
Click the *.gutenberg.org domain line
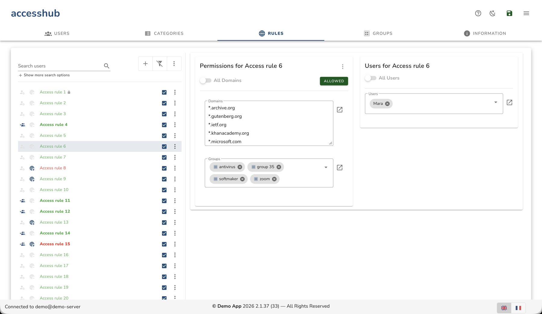click(x=225, y=116)
